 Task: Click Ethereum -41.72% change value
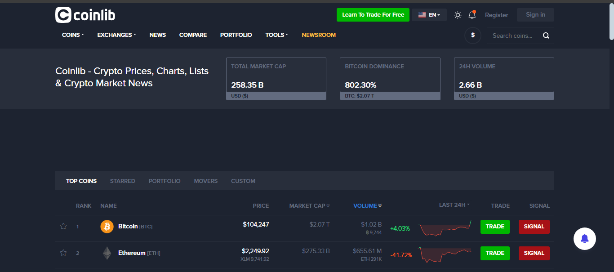401,255
